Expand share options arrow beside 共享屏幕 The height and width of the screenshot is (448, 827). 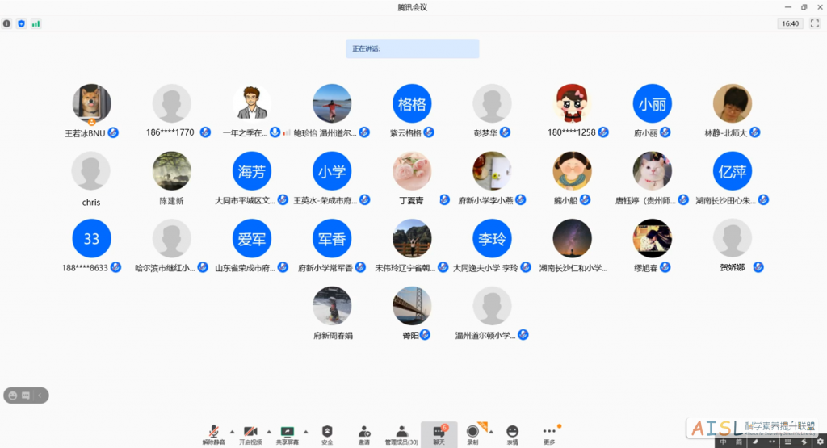tap(305, 432)
